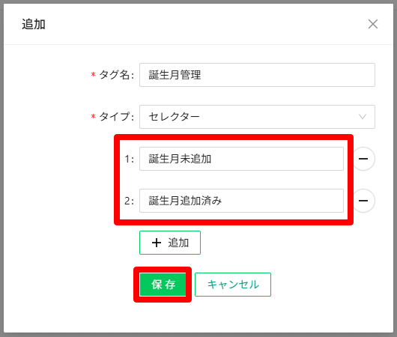The width and height of the screenshot is (397, 337).
Task: Save the tag with the green 保存 button
Action: [163, 285]
